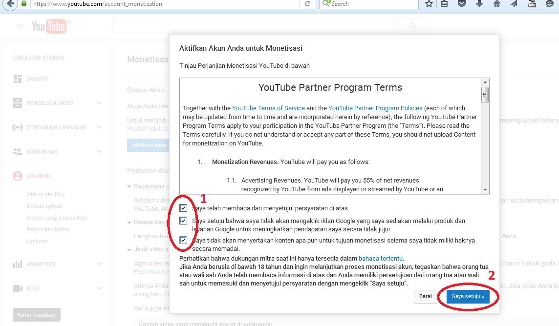Select 'Status dan fitur' submenu item

click(45, 194)
